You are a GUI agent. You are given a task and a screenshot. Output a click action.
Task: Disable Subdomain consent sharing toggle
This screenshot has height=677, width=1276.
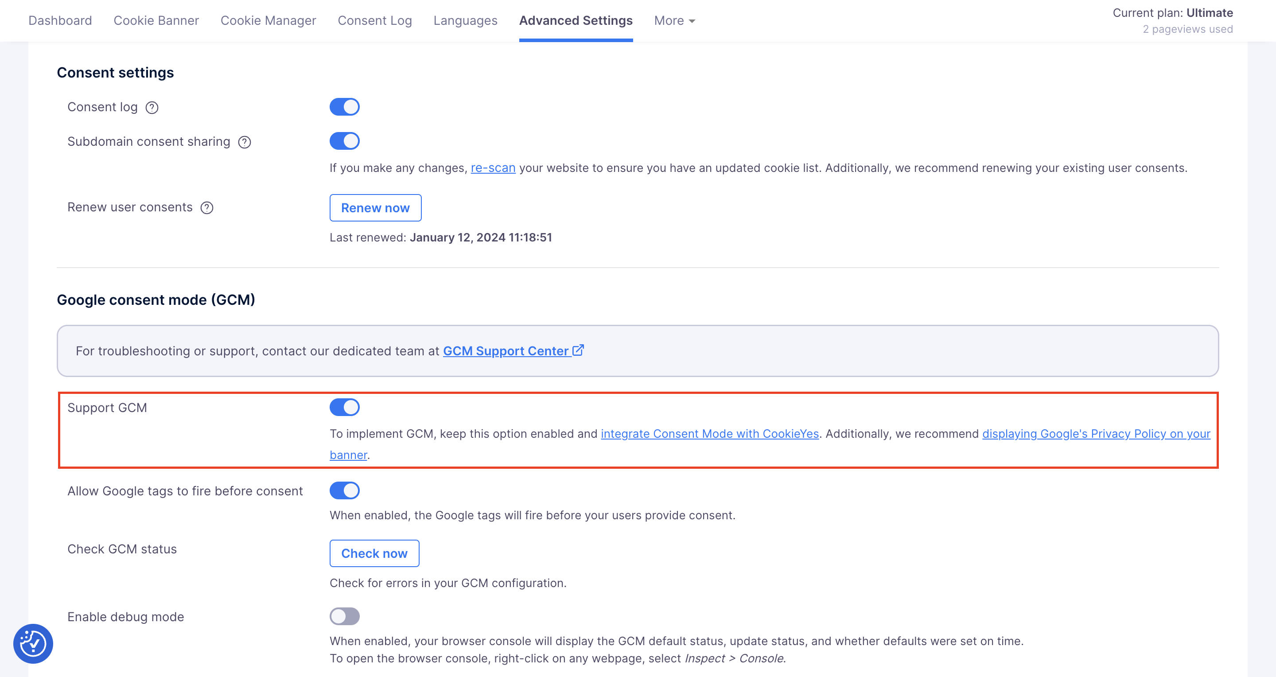(344, 141)
